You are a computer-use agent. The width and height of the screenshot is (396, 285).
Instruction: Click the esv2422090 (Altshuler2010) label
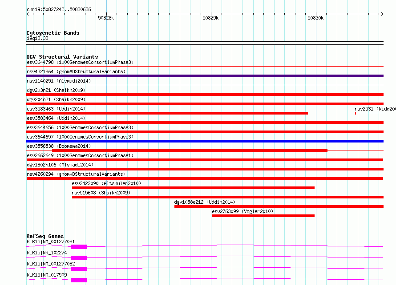106,183
